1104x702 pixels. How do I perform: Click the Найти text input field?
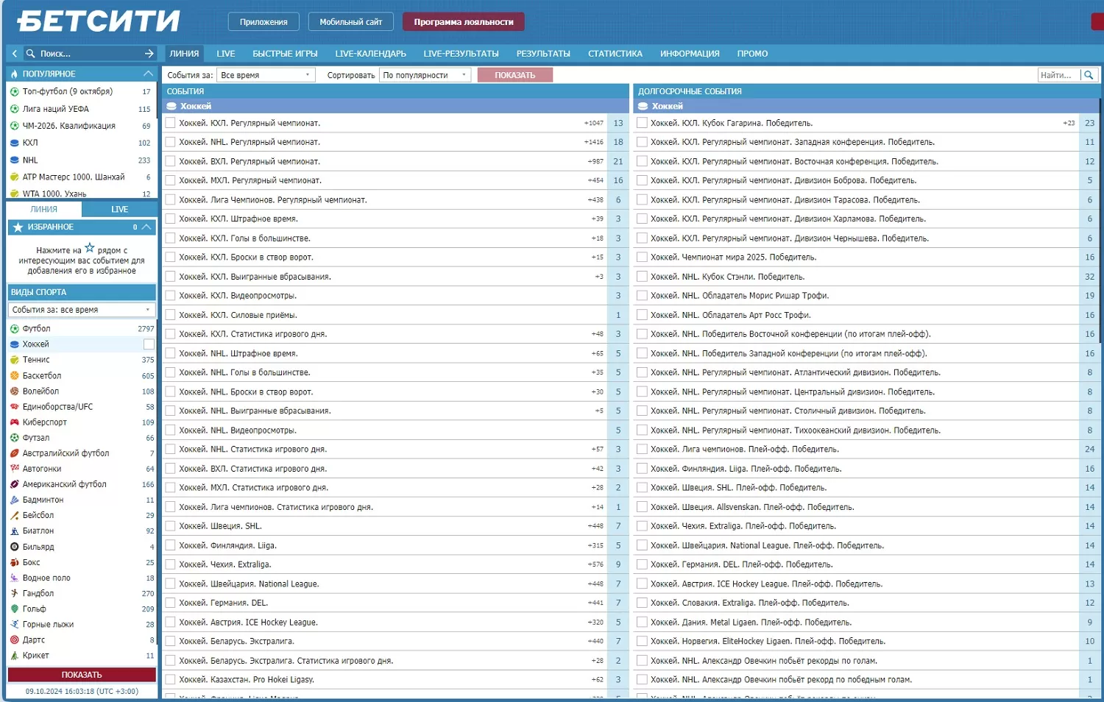click(x=1058, y=75)
